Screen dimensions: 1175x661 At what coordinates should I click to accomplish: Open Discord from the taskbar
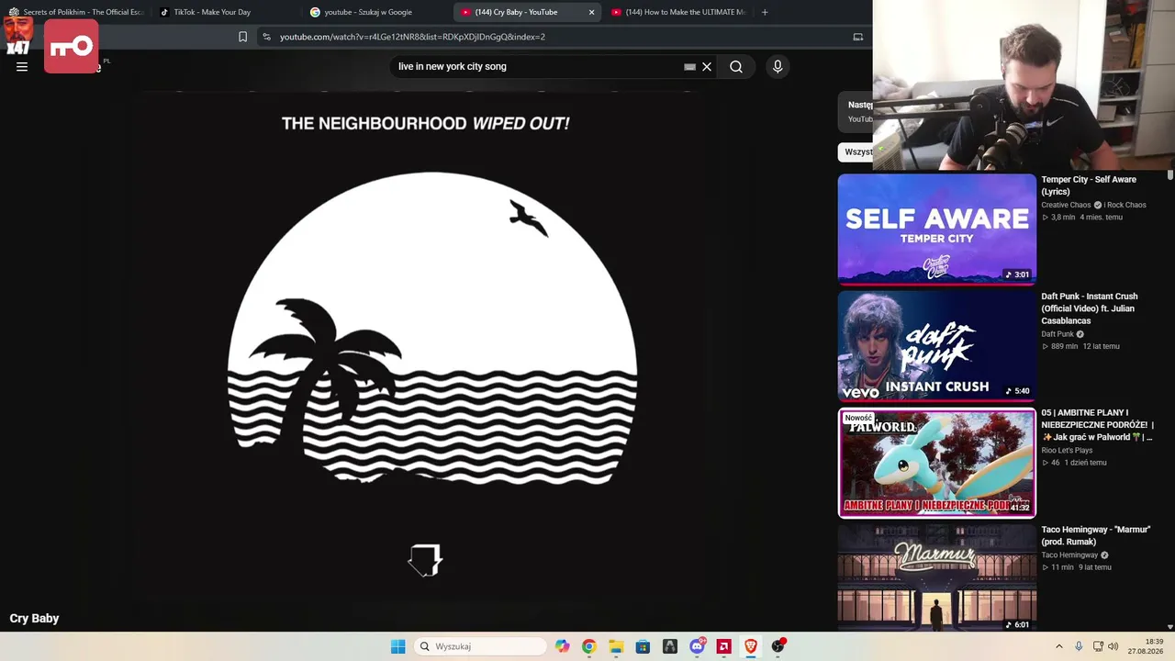pos(698,646)
